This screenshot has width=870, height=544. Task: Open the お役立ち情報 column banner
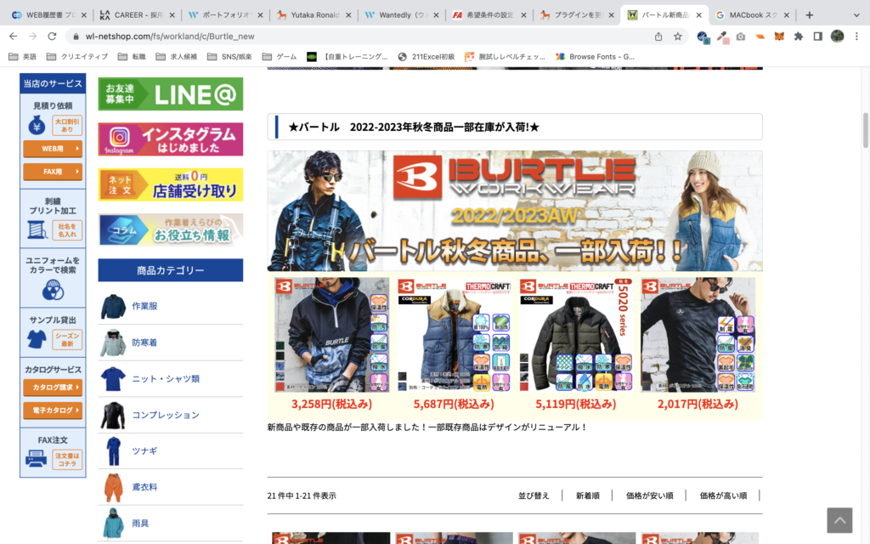pyautogui.click(x=170, y=229)
